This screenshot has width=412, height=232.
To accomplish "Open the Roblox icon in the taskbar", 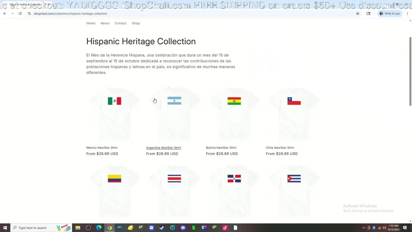I will pyautogui.click(x=151, y=228).
